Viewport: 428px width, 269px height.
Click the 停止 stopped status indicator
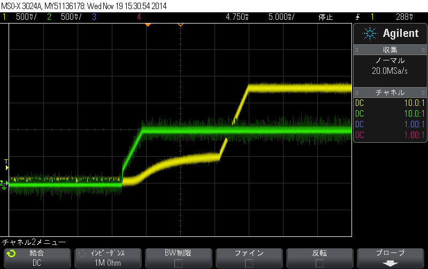pyautogui.click(x=326, y=17)
